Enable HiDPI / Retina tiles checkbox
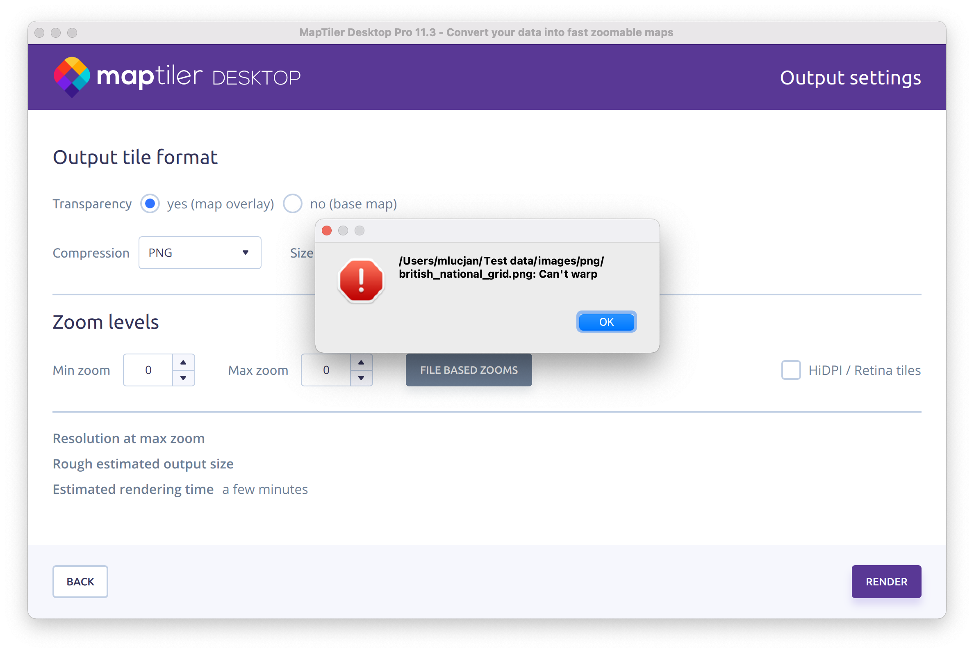974x653 pixels. tap(790, 370)
